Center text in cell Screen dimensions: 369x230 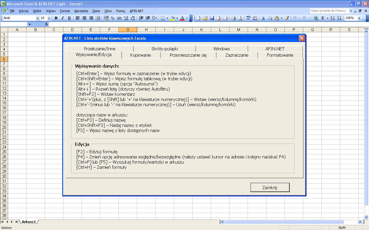(x=84, y=18)
